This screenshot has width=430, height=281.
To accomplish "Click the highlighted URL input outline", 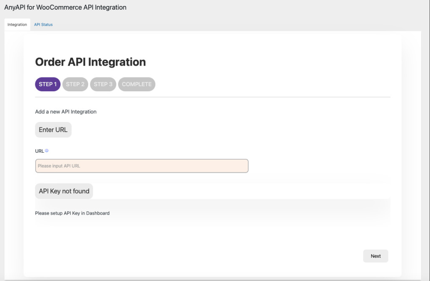I will pyautogui.click(x=142, y=166).
